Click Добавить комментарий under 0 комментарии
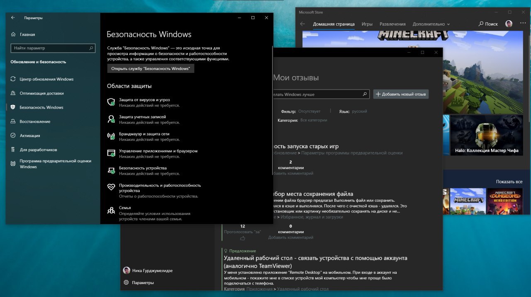This screenshot has height=297, width=531. 291,237
